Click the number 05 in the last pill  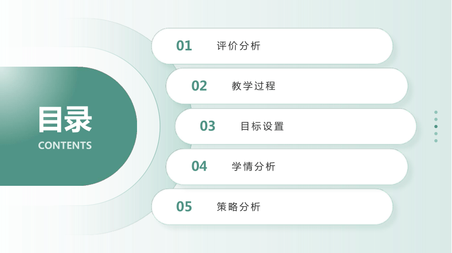184,207
